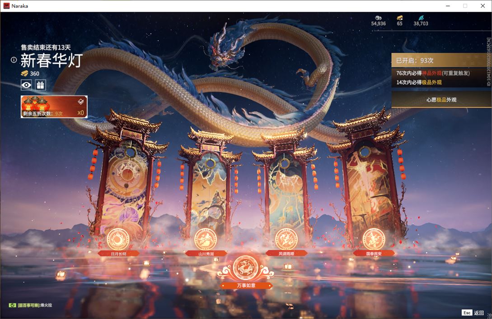Click the 风调雨顺 wind medallion icon
Screen dimensions: 492x319
point(286,240)
